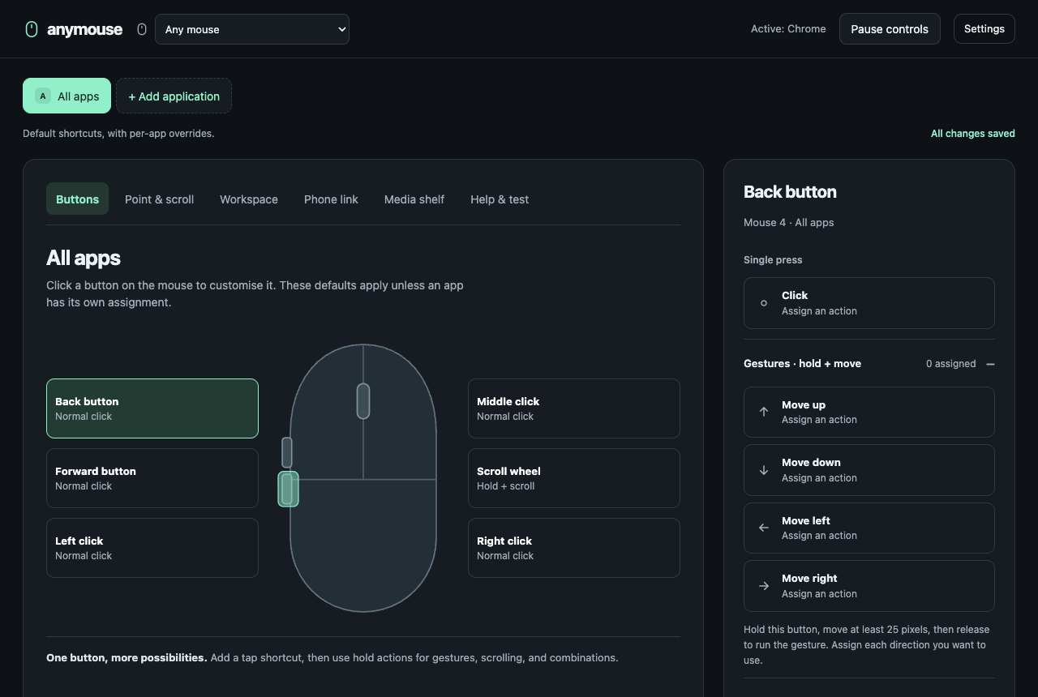Image resolution: width=1038 pixels, height=697 pixels.
Task: Select the Right click card
Action: coord(574,548)
